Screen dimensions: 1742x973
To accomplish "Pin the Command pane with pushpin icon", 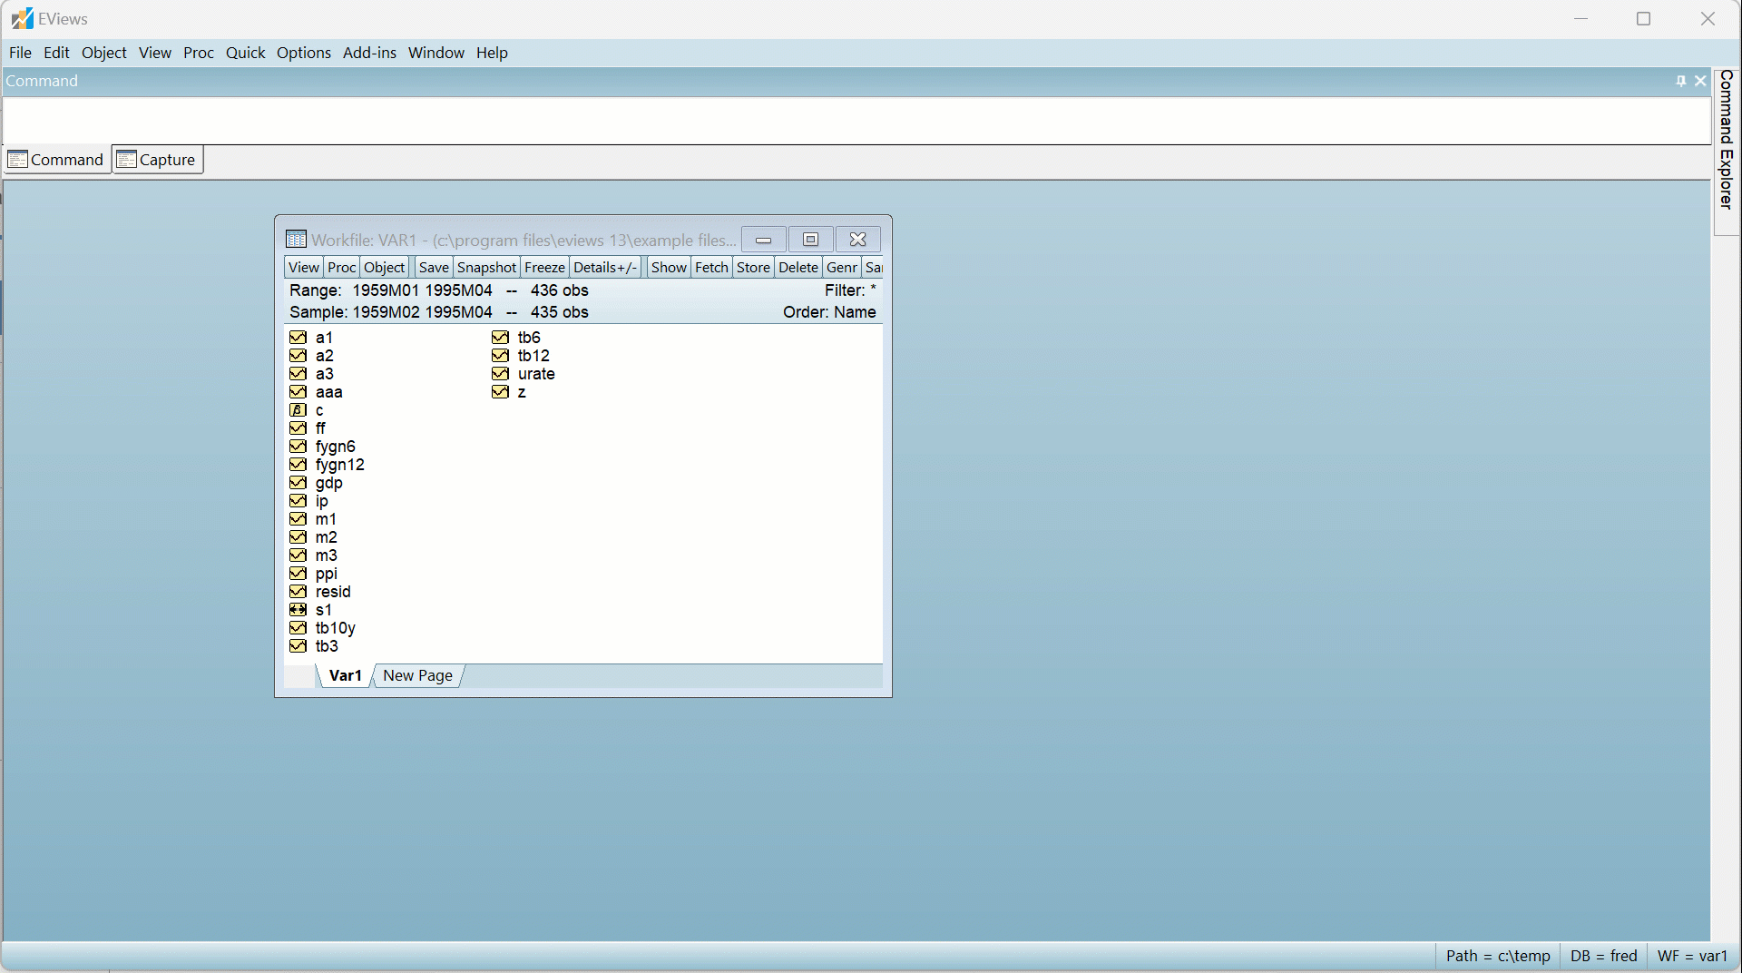I will click(x=1680, y=81).
